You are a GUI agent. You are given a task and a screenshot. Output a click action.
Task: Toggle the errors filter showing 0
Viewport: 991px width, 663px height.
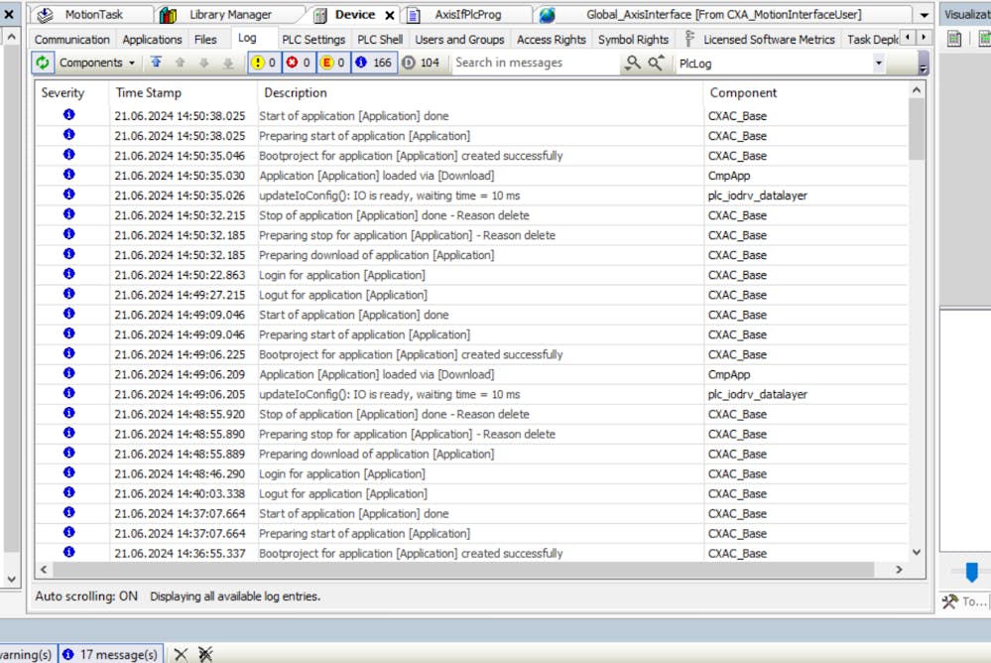pos(298,63)
